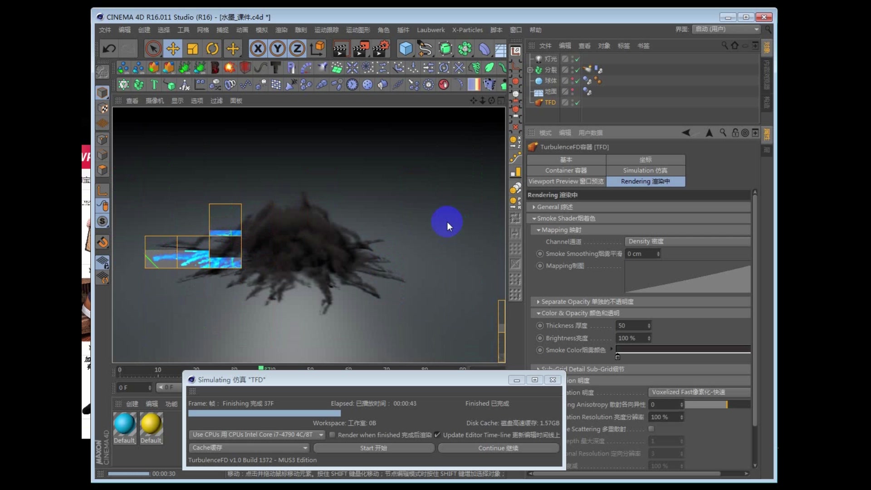871x490 pixels.
Task: Click the Live Selection arrow tool
Action: pyautogui.click(x=153, y=49)
